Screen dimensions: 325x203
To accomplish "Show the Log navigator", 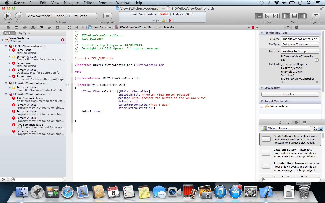I will coord(57,27).
